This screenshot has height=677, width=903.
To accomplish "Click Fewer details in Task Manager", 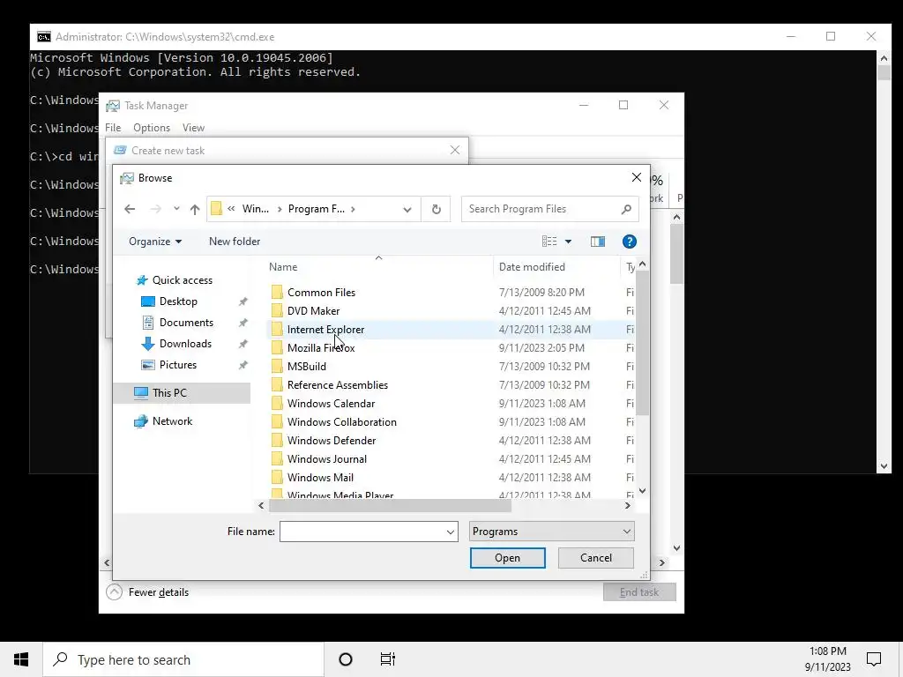I will (148, 592).
